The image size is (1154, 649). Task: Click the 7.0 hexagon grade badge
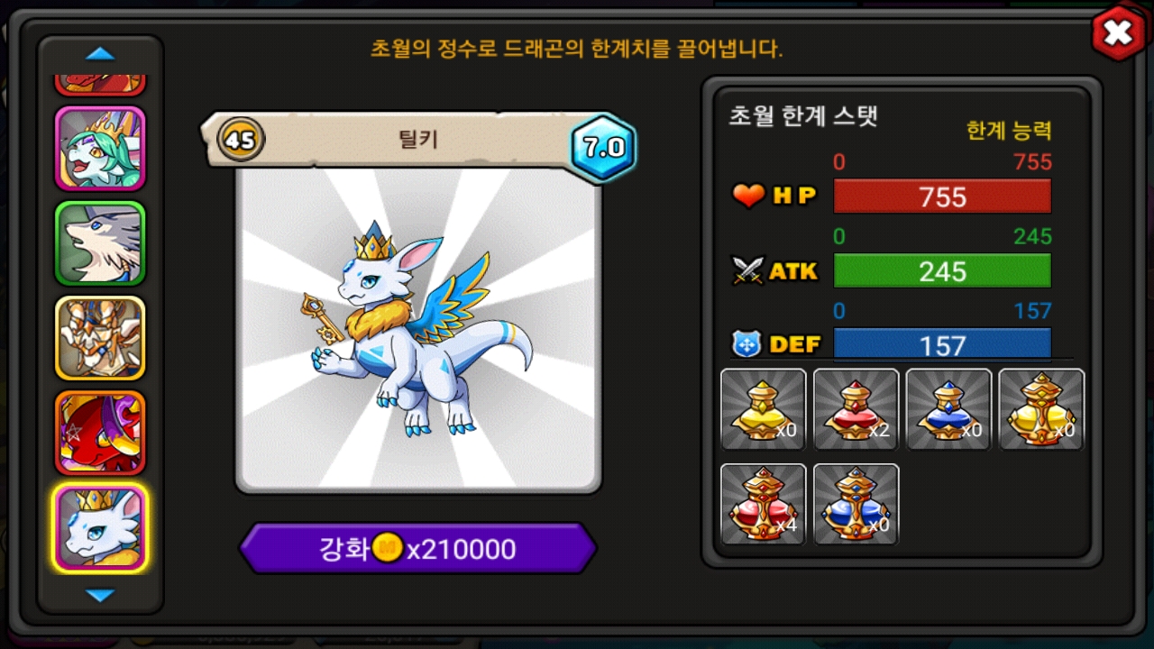coord(603,148)
